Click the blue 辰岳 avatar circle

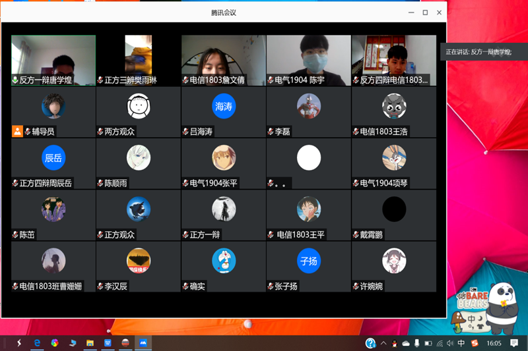tap(53, 157)
